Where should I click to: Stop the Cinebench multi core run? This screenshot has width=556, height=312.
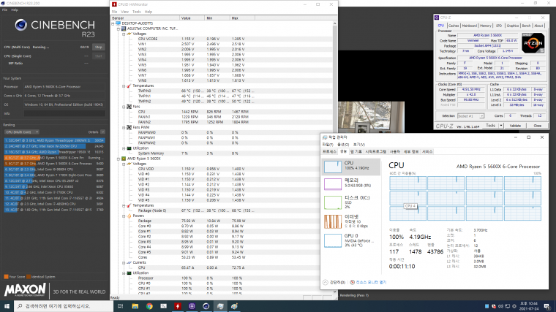(99, 47)
